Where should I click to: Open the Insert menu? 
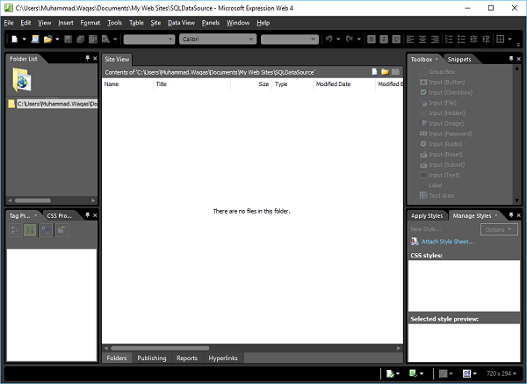66,23
